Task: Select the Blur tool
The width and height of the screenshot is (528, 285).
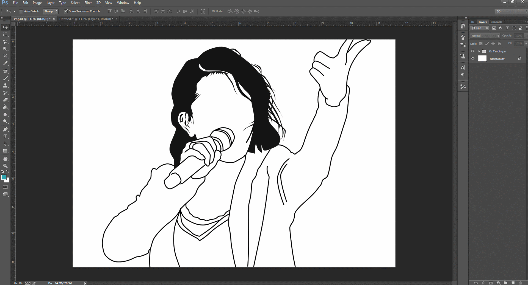Action: 5,114
